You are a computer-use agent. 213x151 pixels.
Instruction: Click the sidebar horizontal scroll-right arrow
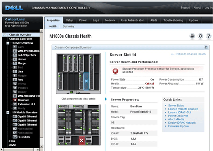pos(38,149)
